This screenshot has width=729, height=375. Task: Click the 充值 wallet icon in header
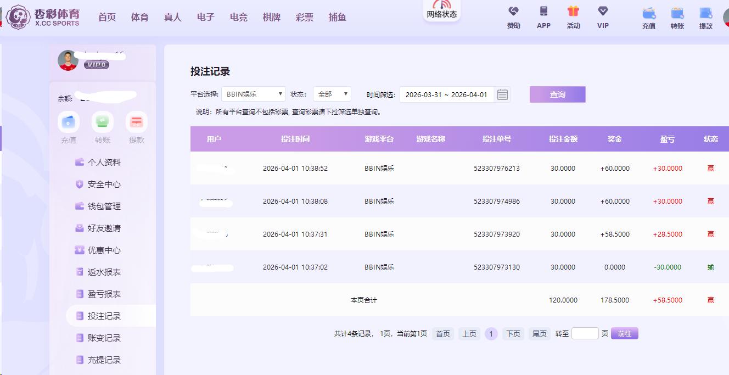pyautogui.click(x=649, y=13)
